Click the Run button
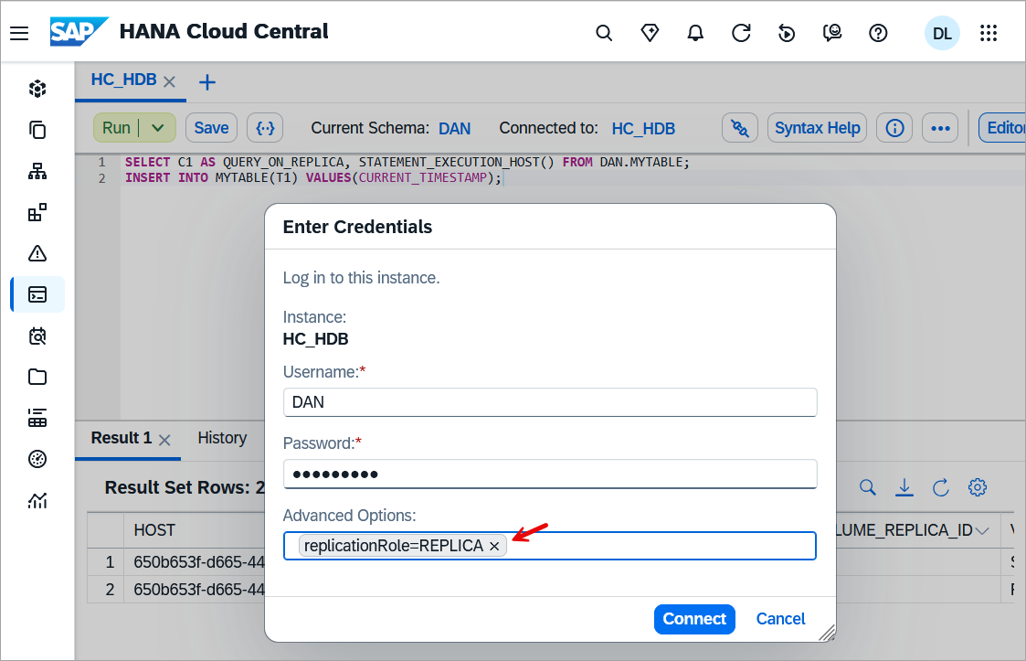1026x661 pixels. (116, 128)
